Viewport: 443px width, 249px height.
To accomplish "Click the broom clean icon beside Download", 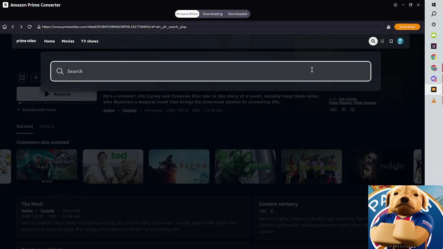I will (388, 27).
